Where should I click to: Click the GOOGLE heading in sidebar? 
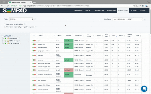[x=7, y=36]
